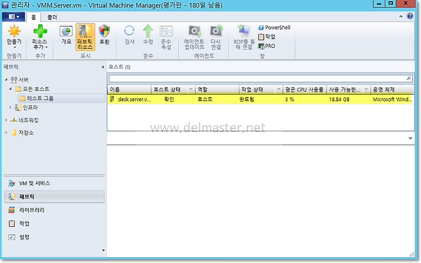Expand the 인프라 tree node

click(11, 108)
